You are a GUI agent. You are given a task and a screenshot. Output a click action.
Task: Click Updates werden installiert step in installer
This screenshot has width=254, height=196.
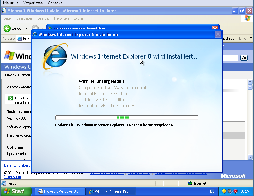(102, 100)
